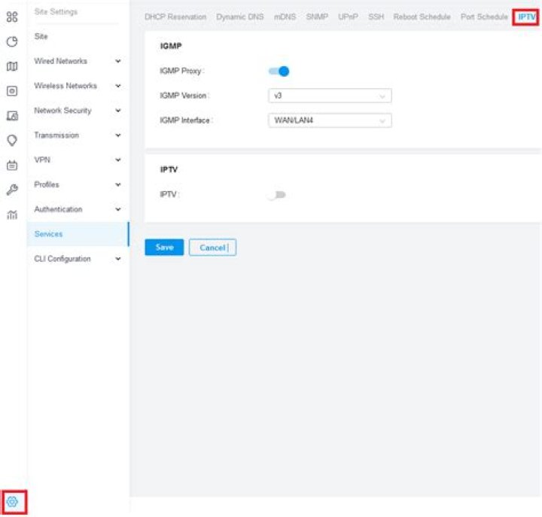Screen dimensions: 542x517
Task: Open the wrench Tools icon
Action: click(x=12, y=190)
